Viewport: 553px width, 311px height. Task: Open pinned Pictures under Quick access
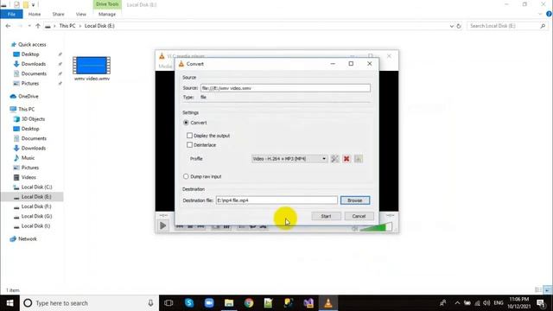tap(30, 83)
